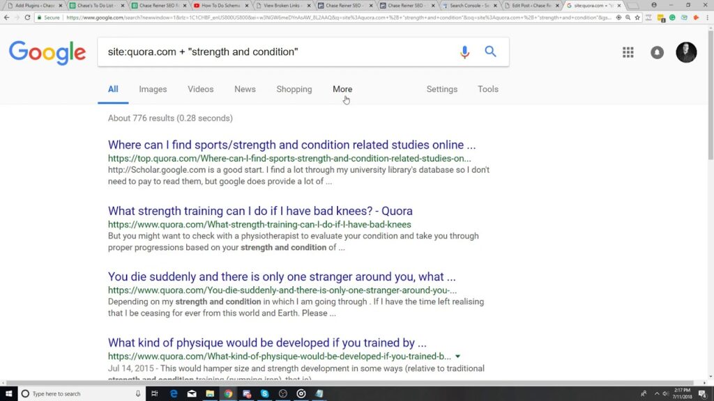Switch to Images results
Image resolution: width=714 pixels, height=401 pixels.
(153, 89)
